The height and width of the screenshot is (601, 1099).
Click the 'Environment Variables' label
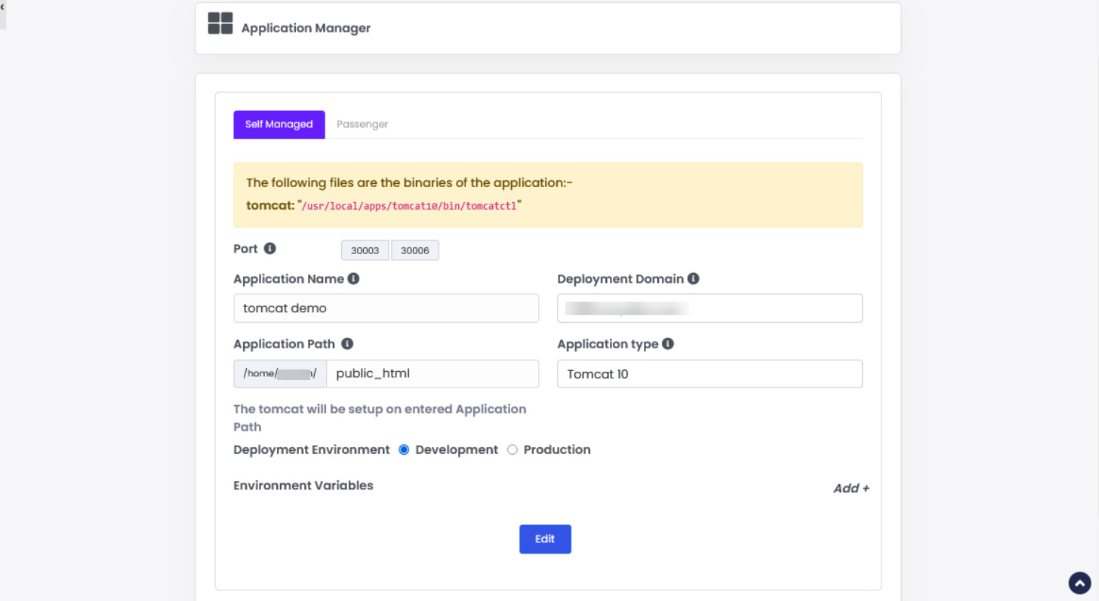pyautogui.click(x=303, y=486)
